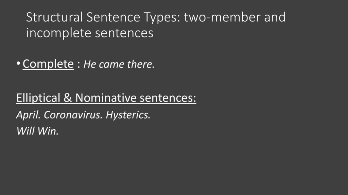Select the word "Coronavirus."
This screenshot has width=348, height=195.
tap(73, 115)
